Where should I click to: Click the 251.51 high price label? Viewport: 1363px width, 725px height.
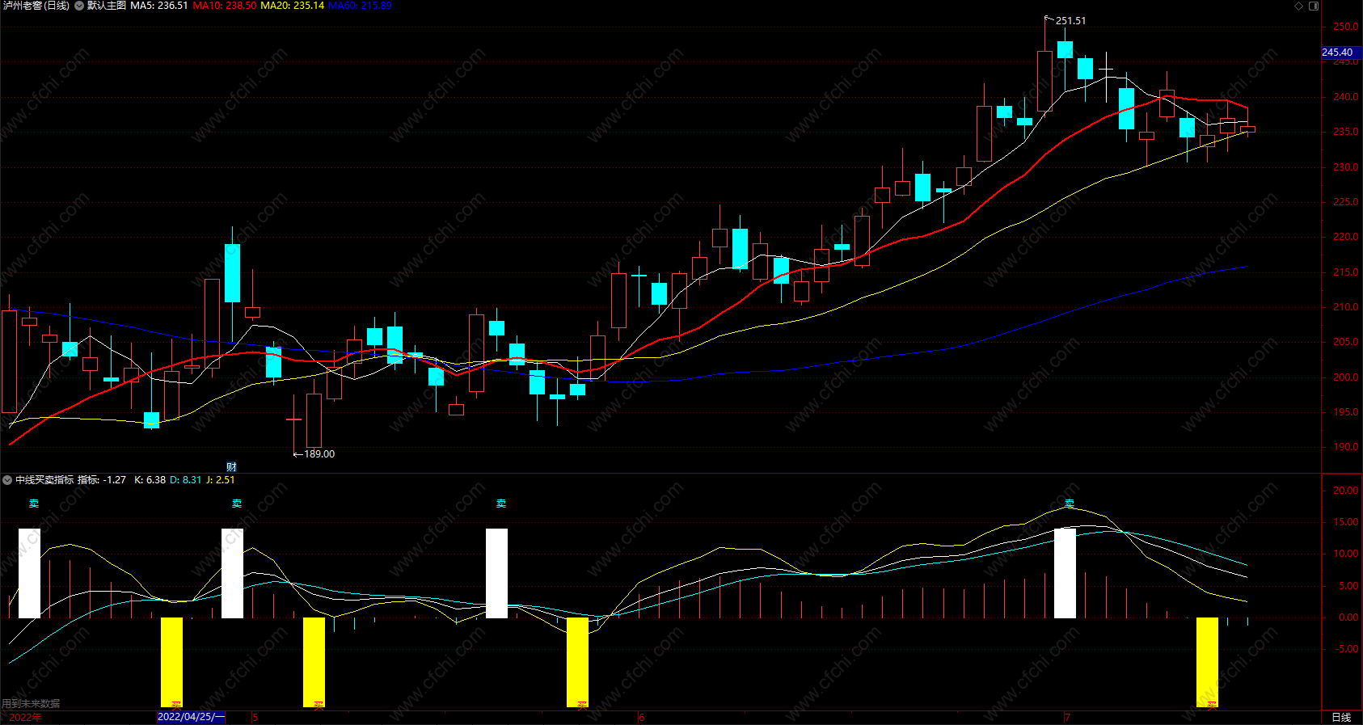tap(1070, 21)
